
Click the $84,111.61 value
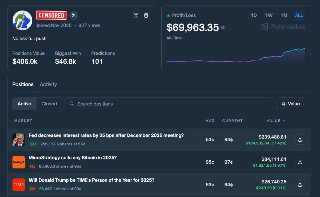274,159
